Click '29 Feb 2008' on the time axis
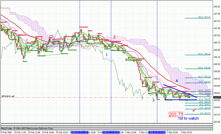This screenshot has height=134, width=221. pyautogui.click(x=6, y=133)
